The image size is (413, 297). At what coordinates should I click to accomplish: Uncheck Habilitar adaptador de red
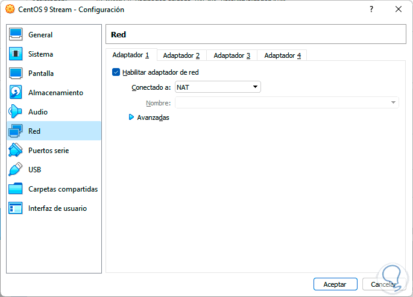116,72
